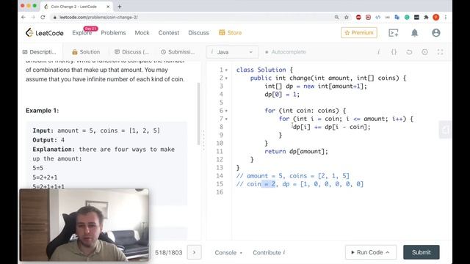Switch to the Discuss tab in problem panel
The image size is (470, 264).
click(131, 52)
